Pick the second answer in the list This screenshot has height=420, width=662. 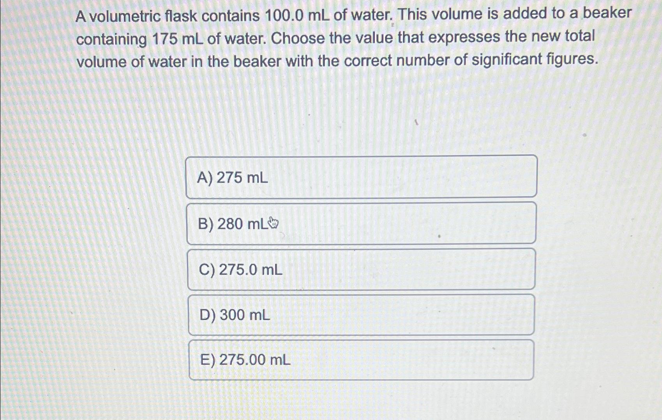(x=362, y=223)
